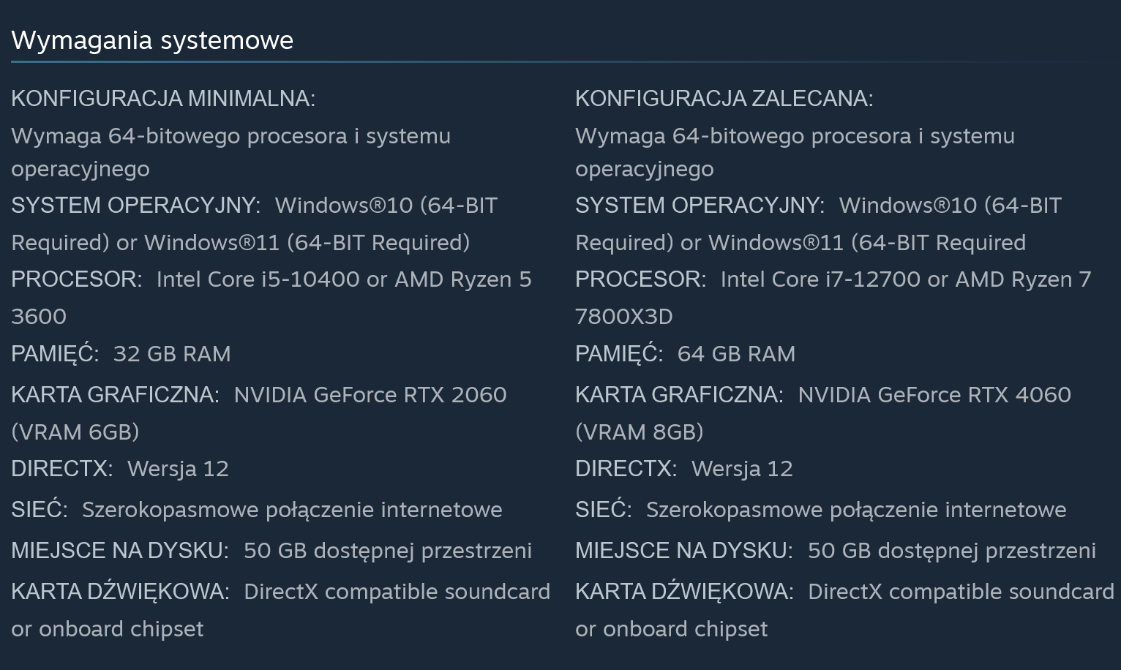Click the recommended DIRECTX Wersja 12 line
Image resolution: width=1121 pixels, height=670 pixels.
click(684, 469)
